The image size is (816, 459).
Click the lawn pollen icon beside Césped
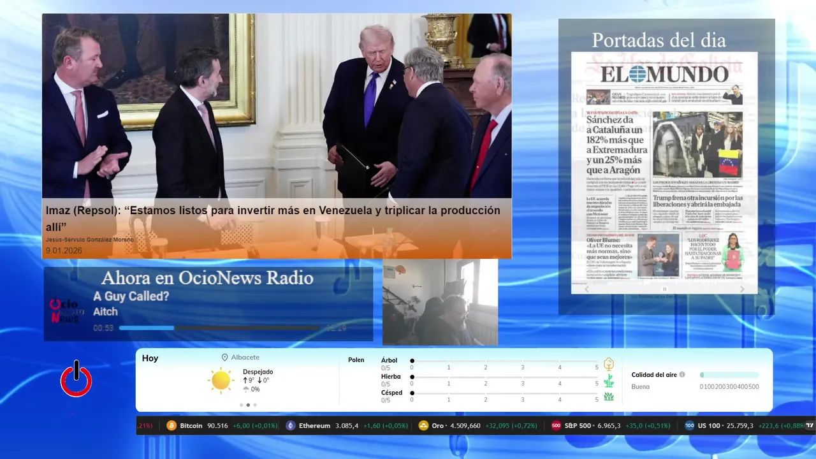609,397
